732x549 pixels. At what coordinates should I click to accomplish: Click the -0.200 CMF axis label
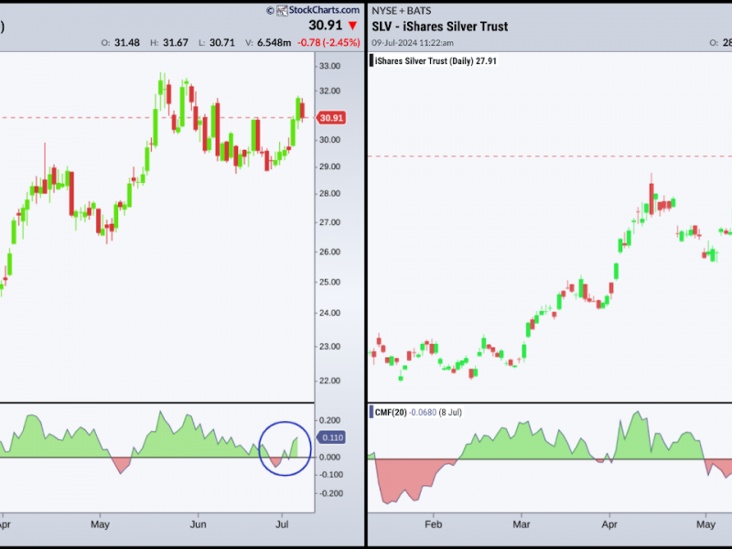point(329,493)
